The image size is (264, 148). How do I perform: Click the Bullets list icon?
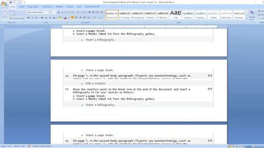click(x=73, y=12)
